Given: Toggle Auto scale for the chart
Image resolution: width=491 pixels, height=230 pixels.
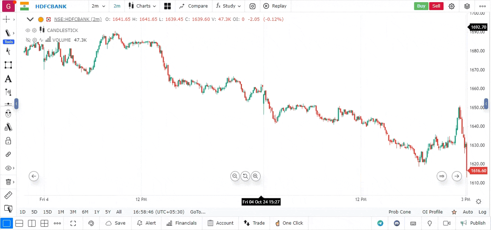Looking at the screenshot, I should 468,212.
